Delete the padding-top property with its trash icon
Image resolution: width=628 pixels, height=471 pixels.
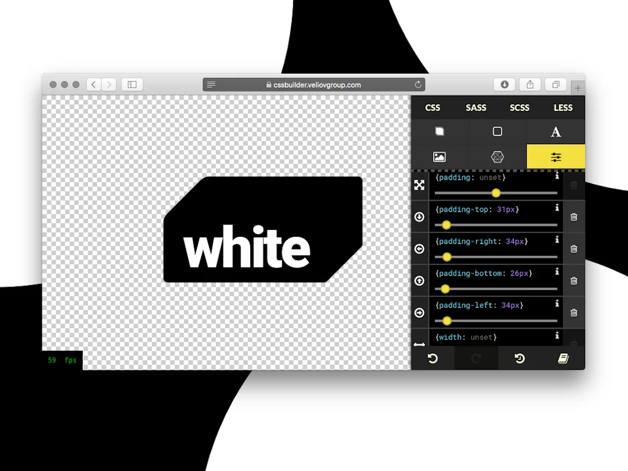pos(574,216)
